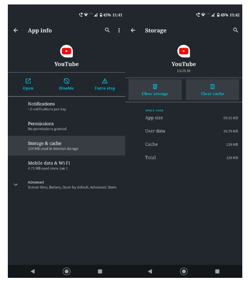This screenshot has height=284, width=249.
Task: Tap Advanced settings text row
Action: (72, 184)
